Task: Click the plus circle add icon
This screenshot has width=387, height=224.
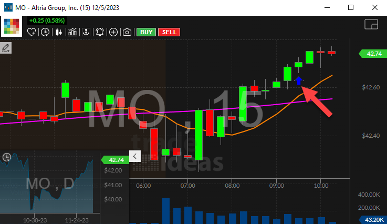Action: [113, 32]
